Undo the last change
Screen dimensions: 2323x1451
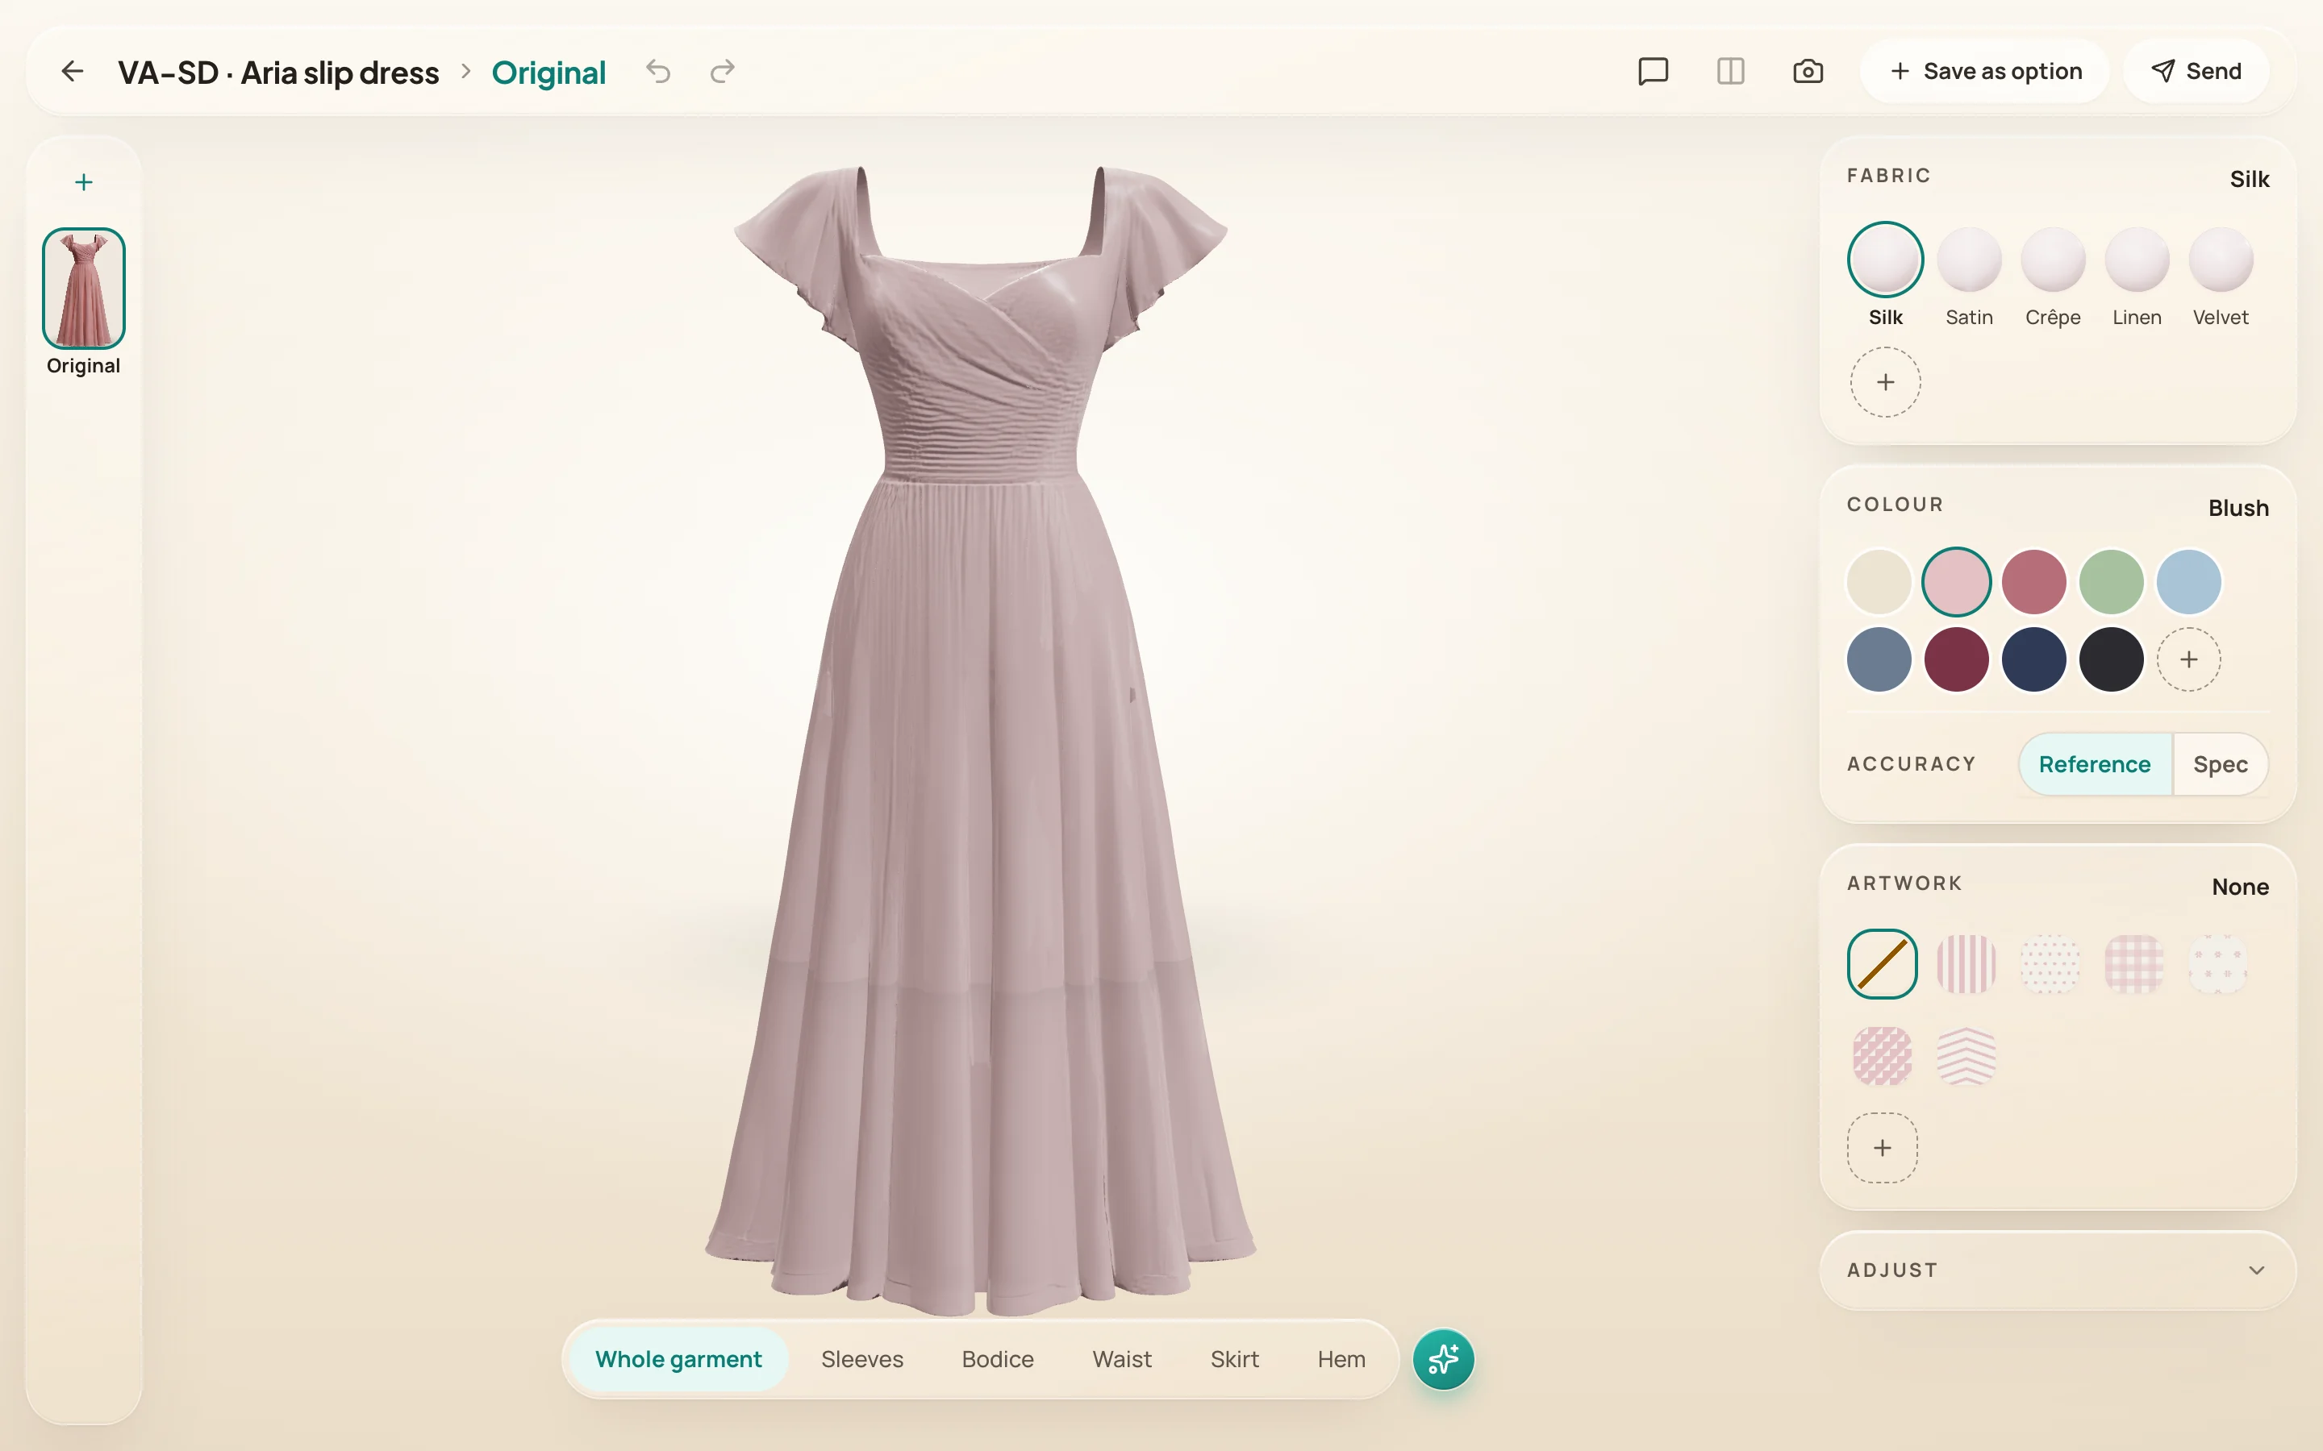tap(658, 71)
